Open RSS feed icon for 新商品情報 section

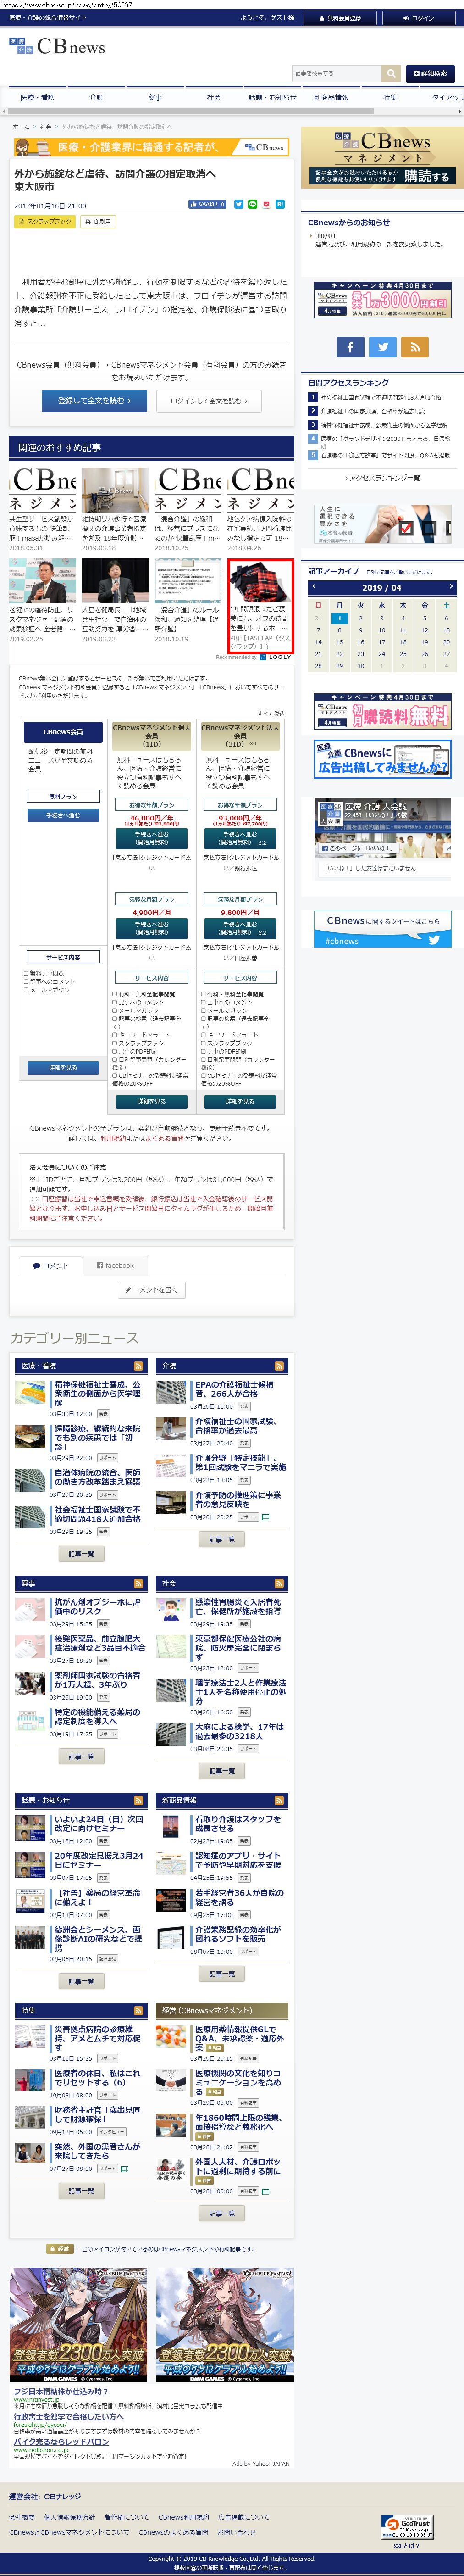279,1800
